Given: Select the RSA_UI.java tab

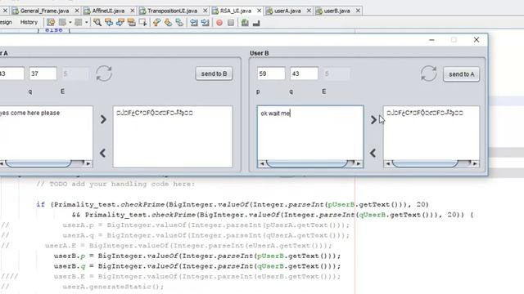Looking at the screenshot, I should pos(235,11).
